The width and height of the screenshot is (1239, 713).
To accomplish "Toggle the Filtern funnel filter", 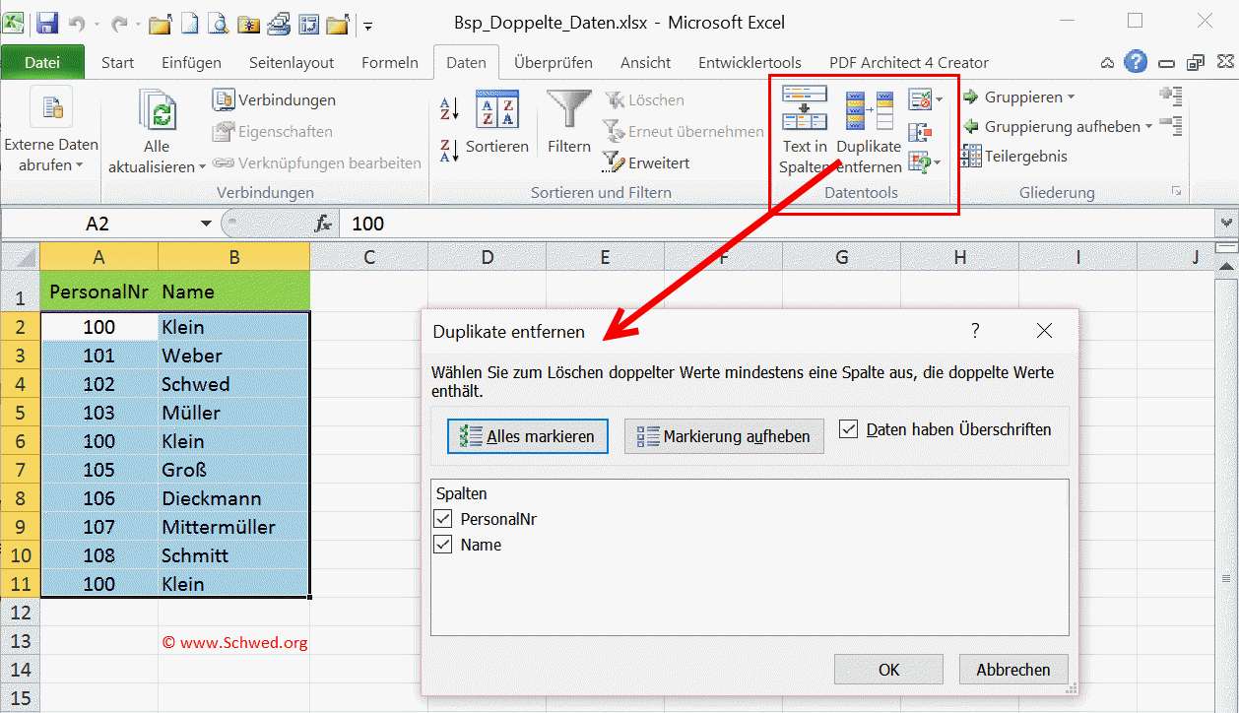I will click(x=569, y=123).
